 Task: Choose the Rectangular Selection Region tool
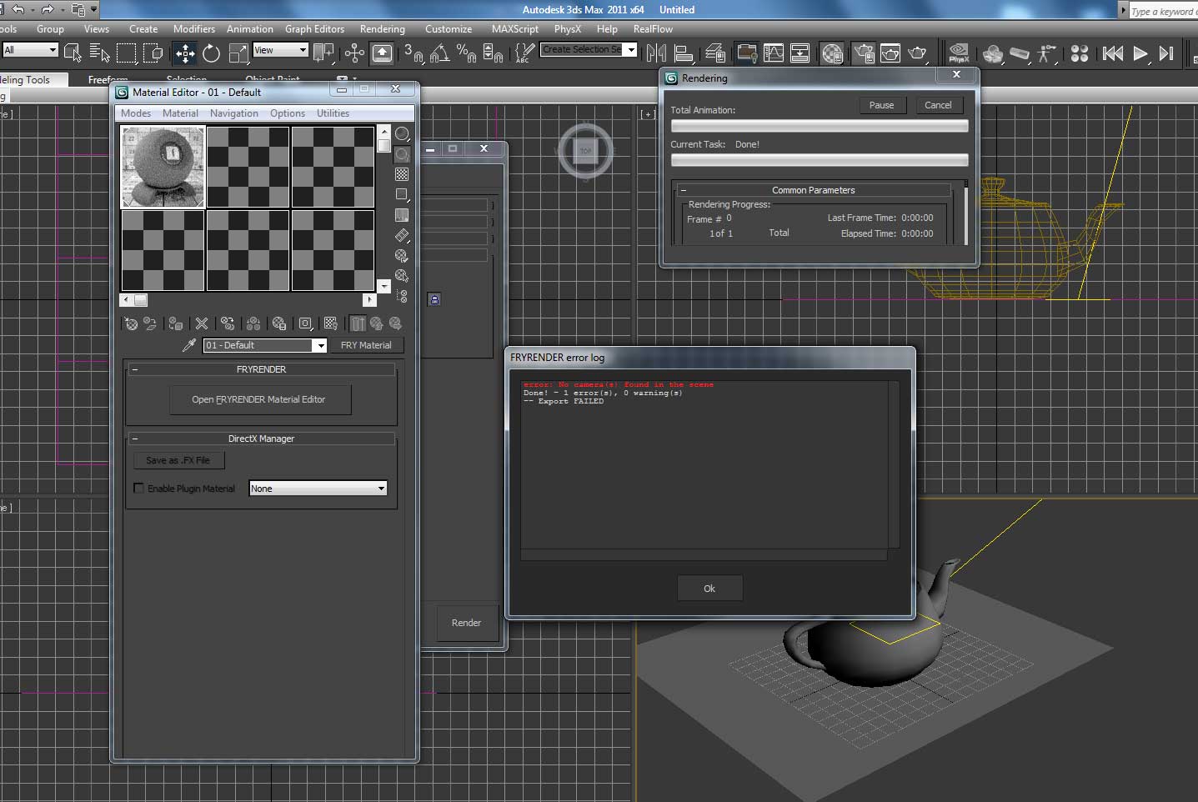click(x=127, y=53)
